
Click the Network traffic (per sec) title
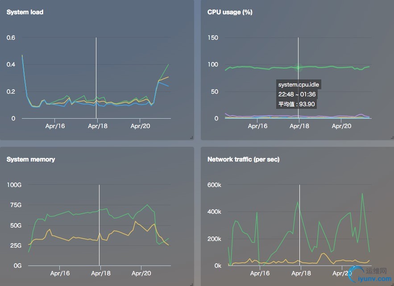(x=243, y=159)
